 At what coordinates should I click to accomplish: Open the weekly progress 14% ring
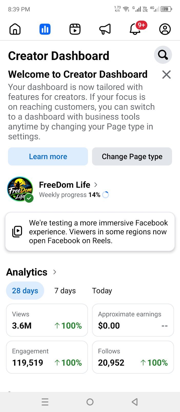(105, 195)
